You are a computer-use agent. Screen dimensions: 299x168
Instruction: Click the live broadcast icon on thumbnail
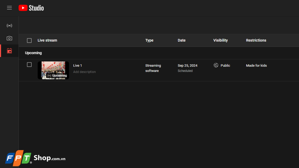coord(49,76)
